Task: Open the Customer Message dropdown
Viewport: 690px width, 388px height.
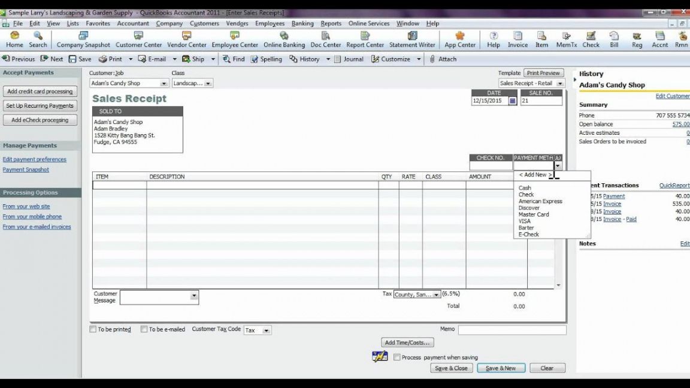Action: pos(193,296)
